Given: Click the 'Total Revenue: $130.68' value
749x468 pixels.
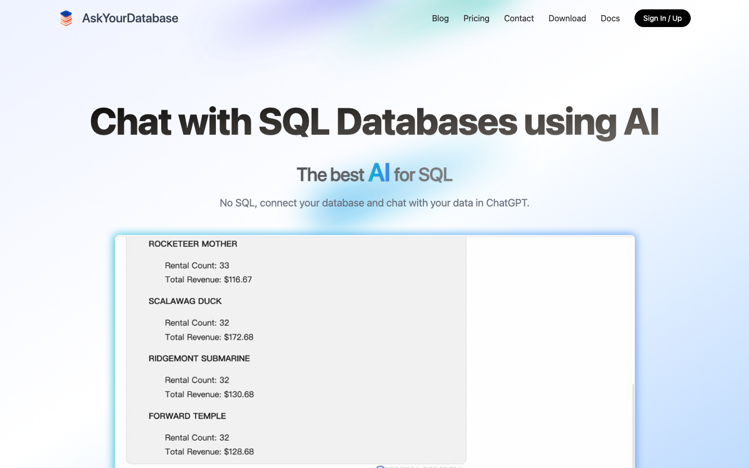Looking at the screenshot, I should 210,394.
